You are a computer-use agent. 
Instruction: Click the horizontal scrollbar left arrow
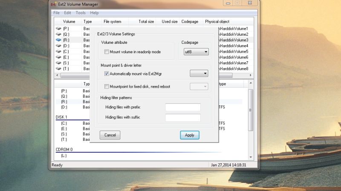point(57,75)
